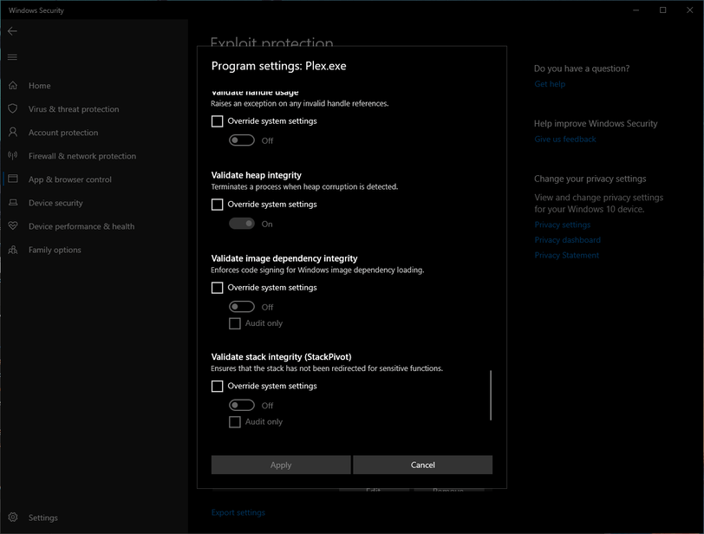Click the App & browser control window icon
Viewport: 704px width, 534px height.
pos(13,179)
